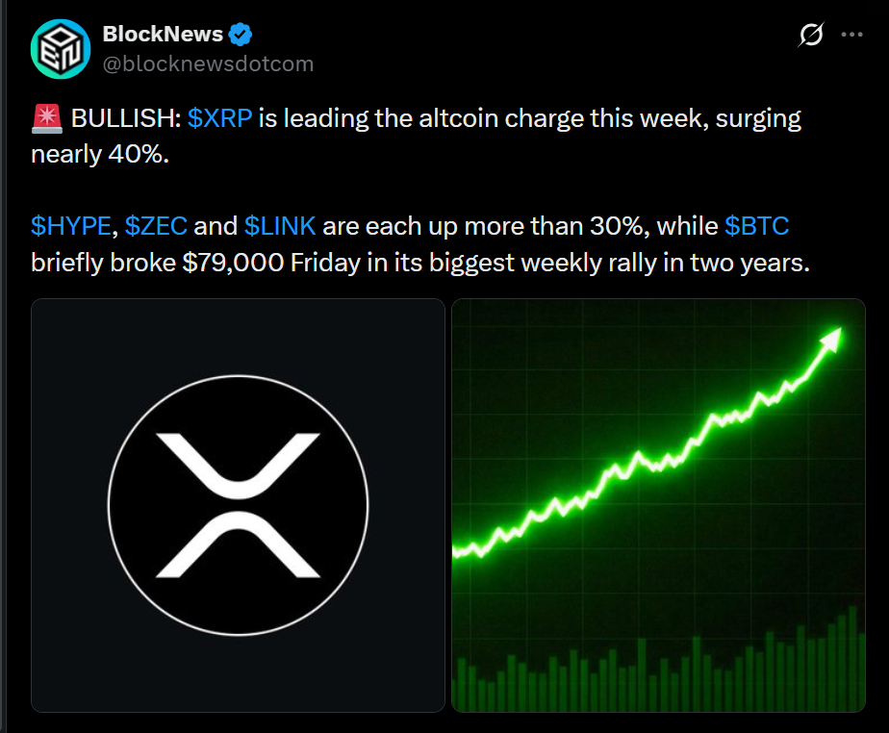Open the $HYPE cashtag
This screenshot has width=889, height=733.
(x=71, y=226)
